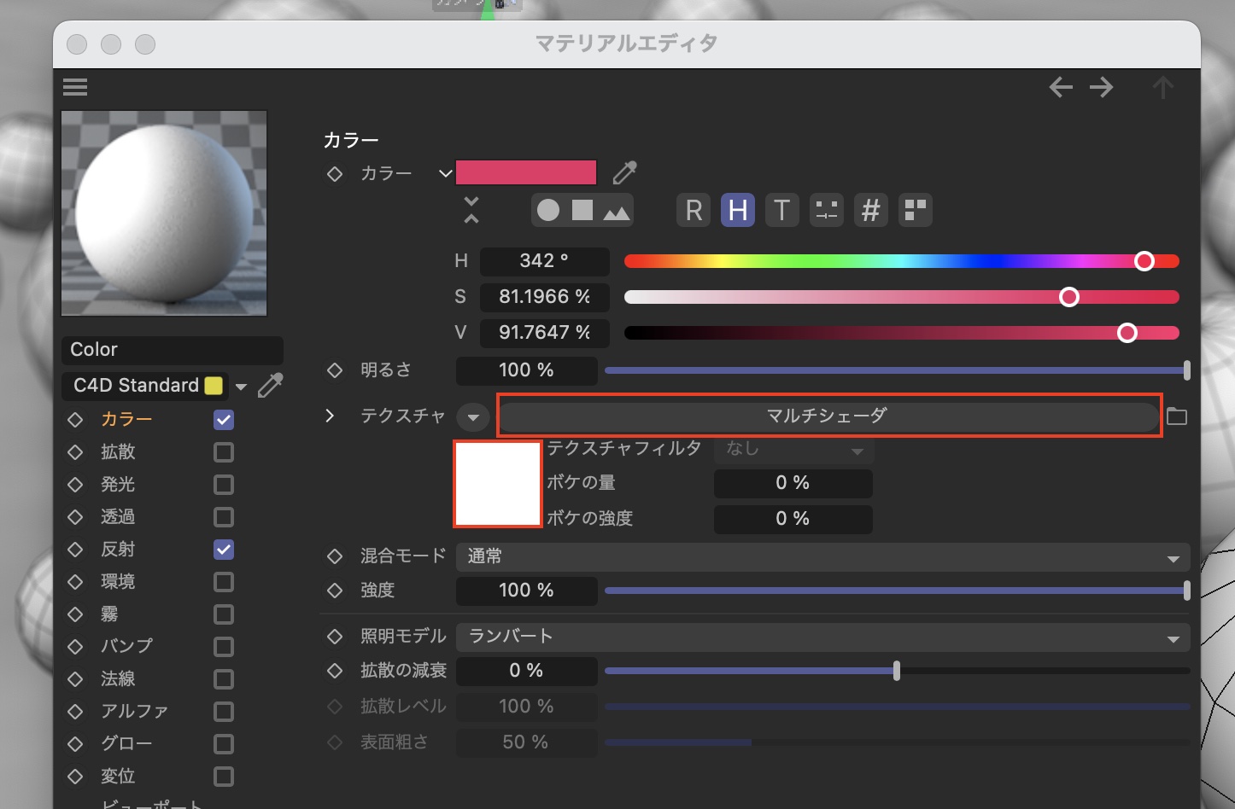1235x809 pixels.
Task: Click the folder icon to load texture
Action: click(x=1177, y=416)
